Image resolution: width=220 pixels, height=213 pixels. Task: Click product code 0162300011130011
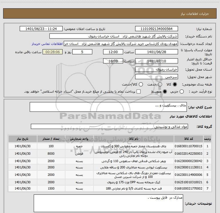tap(189, 167)
